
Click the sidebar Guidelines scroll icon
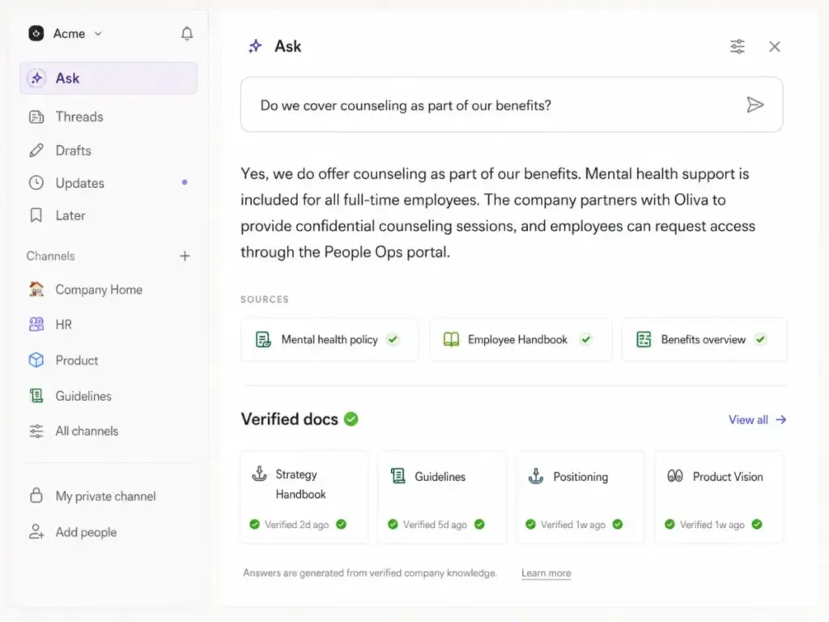36,395
